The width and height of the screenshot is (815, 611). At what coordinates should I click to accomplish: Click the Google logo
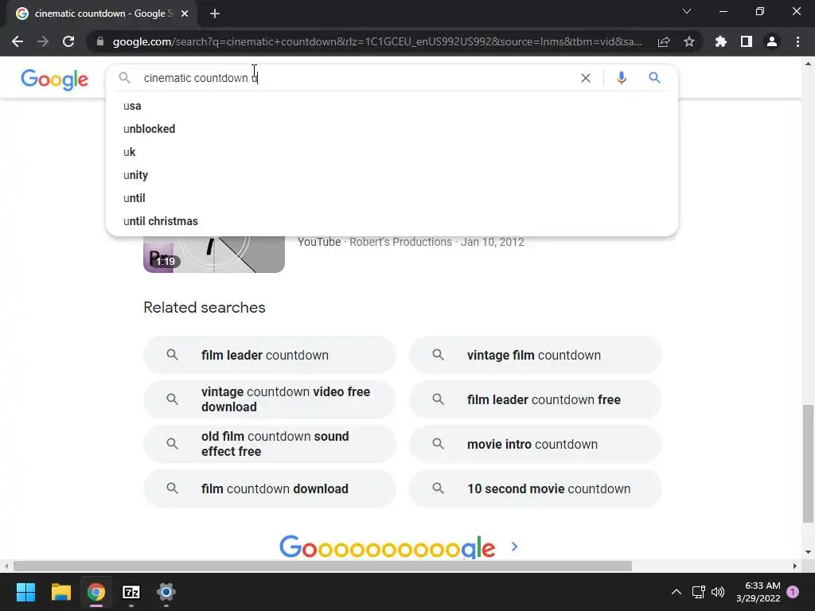(55, 80)
